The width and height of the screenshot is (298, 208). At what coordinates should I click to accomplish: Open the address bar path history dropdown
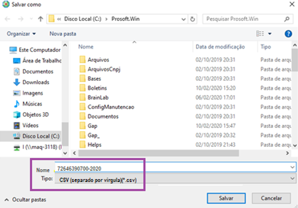[184, 19]
